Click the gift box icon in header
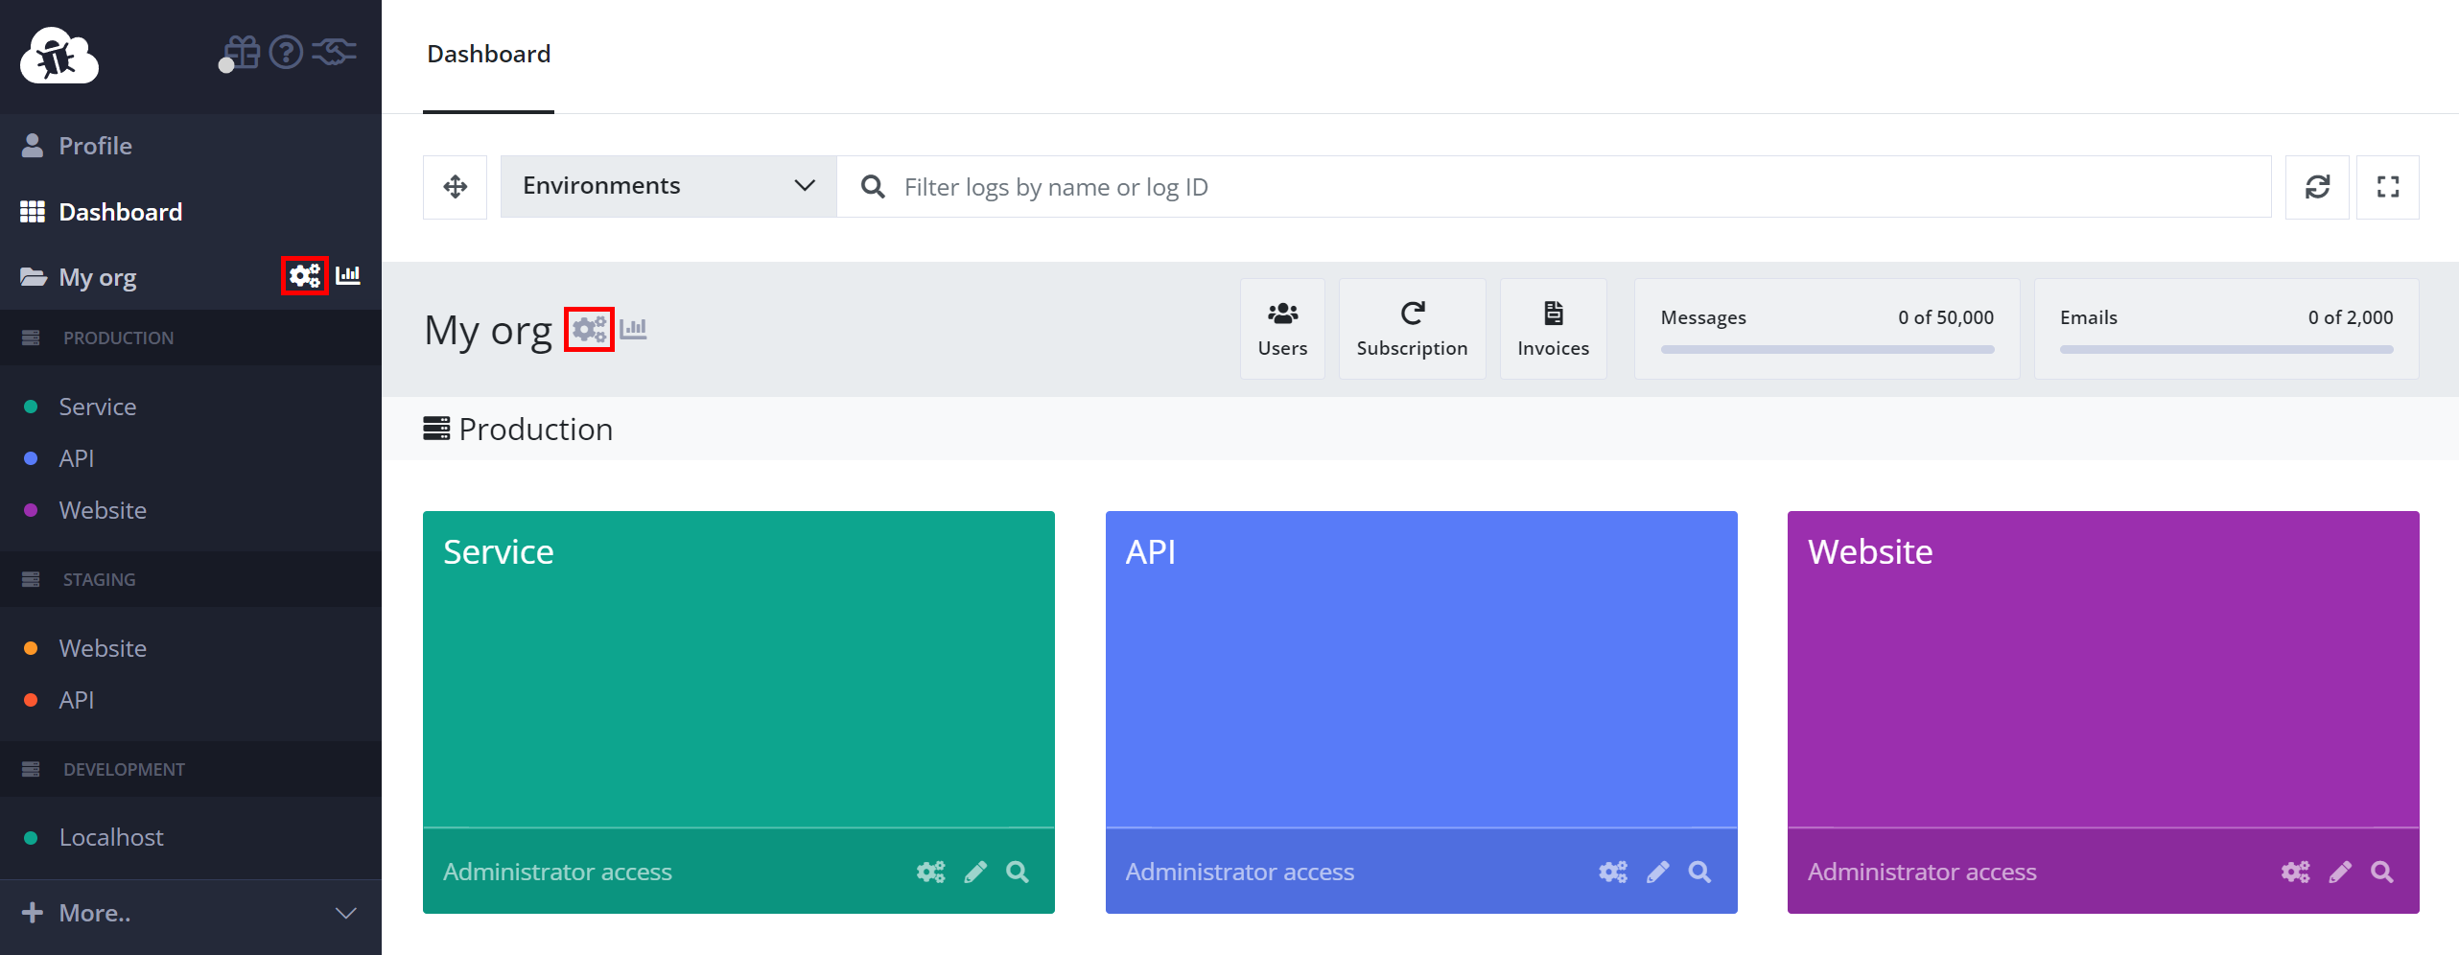 tap(242, 52)
